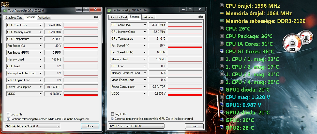The image size is (317, 134).
Task: Click the RAM icon beside Memória sebessége
Action: (x=222, y=21)
